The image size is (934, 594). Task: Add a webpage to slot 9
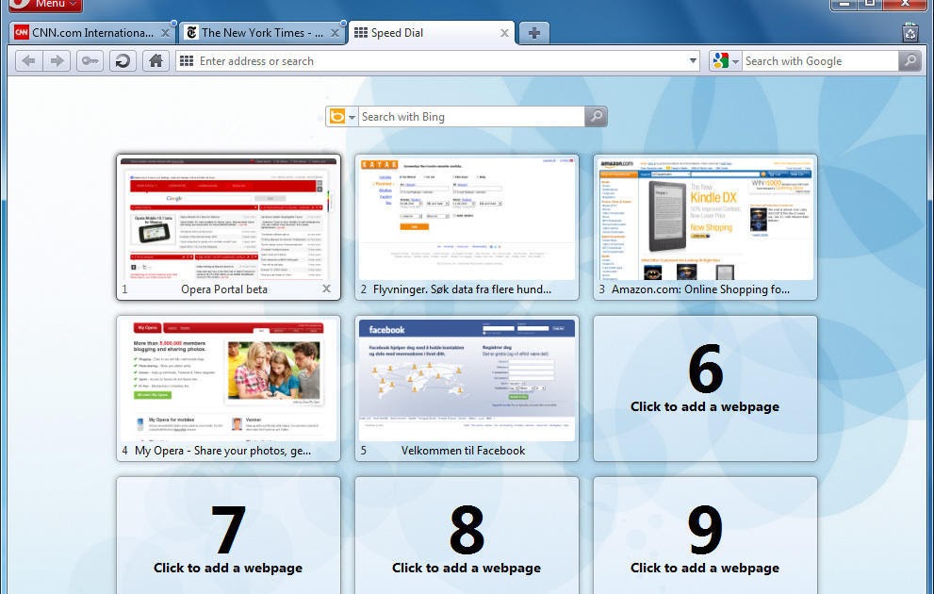pos(705,536)
